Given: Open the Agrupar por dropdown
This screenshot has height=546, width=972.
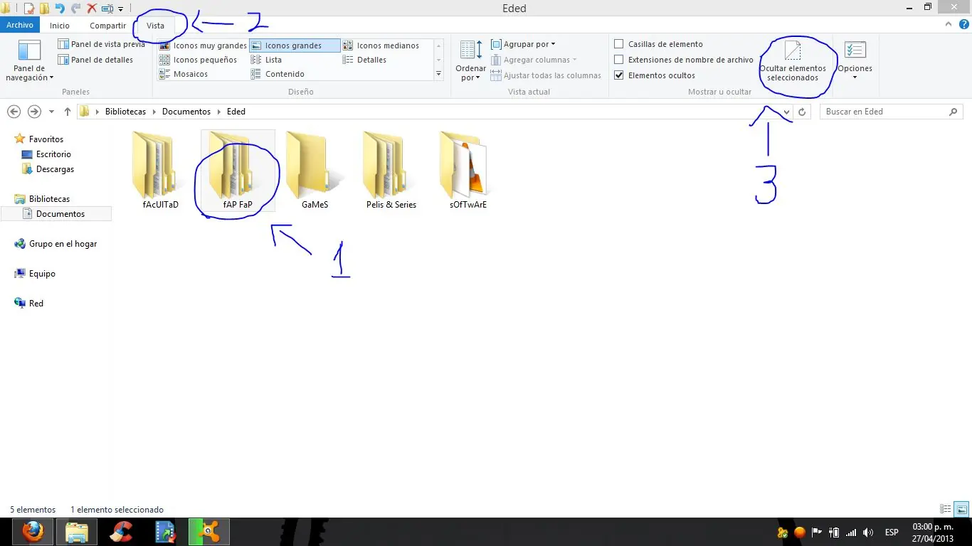Looking at the screenshot, I should point(523,44).
